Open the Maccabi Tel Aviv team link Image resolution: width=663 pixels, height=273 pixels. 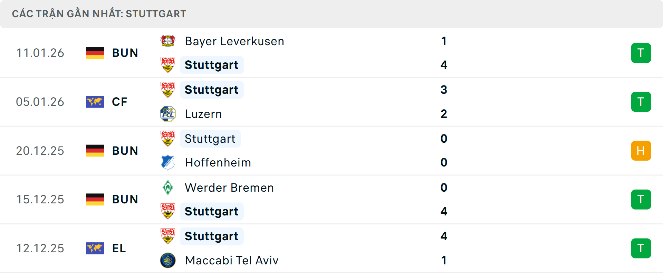[231, 260]
